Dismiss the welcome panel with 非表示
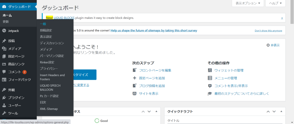 click(x=273, y=45)
